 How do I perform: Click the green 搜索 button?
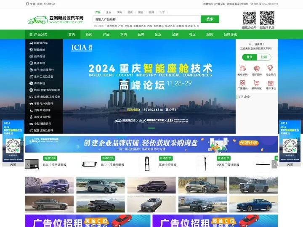[210, 19]
